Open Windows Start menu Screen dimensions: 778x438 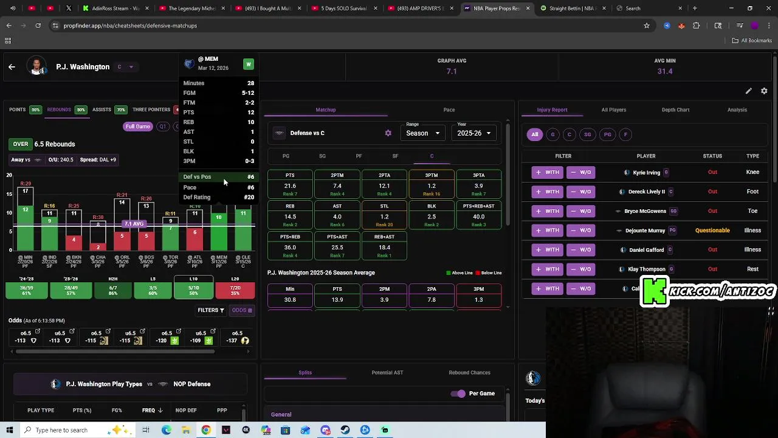10,430
